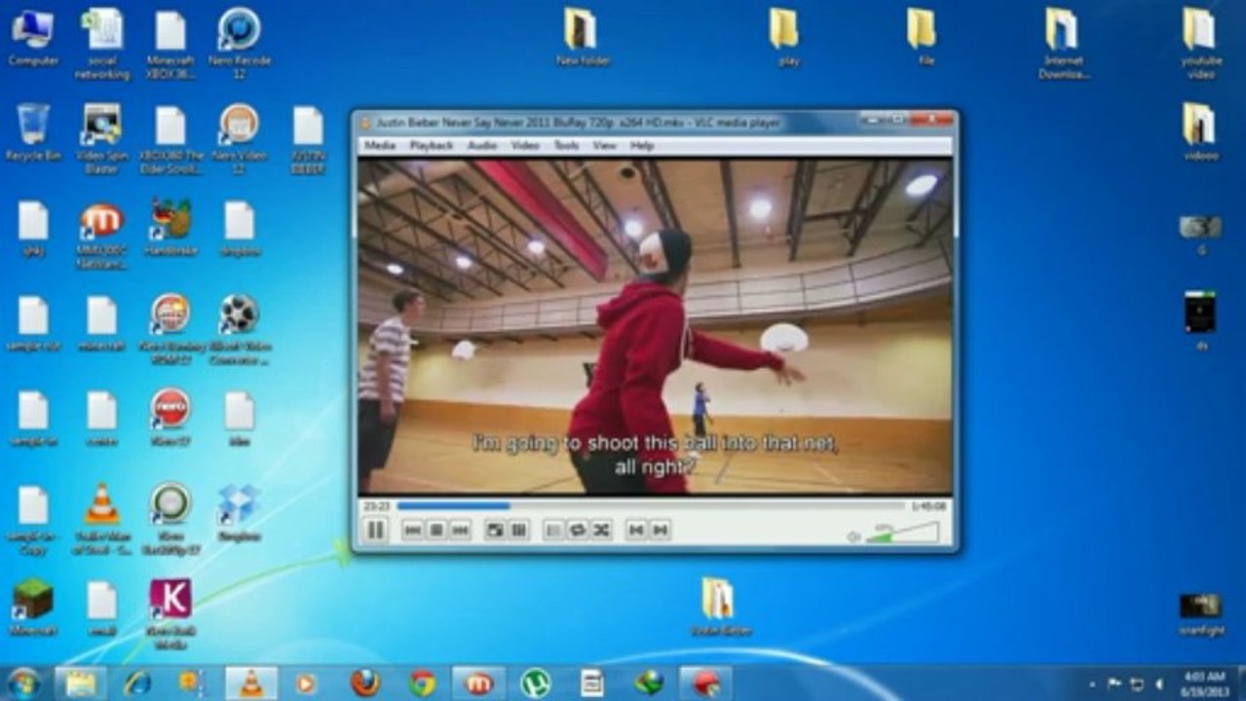Open the View menu in VLC
Image resolution: width=1246 pixels, height=701 pixels.
[x=604, y=145]
